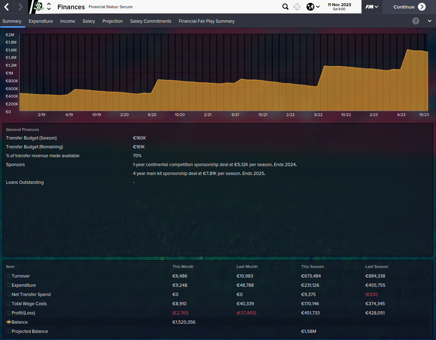Click the plus-shaped add shortcut icon
This screenshot has width=436, height=340.
pos(297,7)
